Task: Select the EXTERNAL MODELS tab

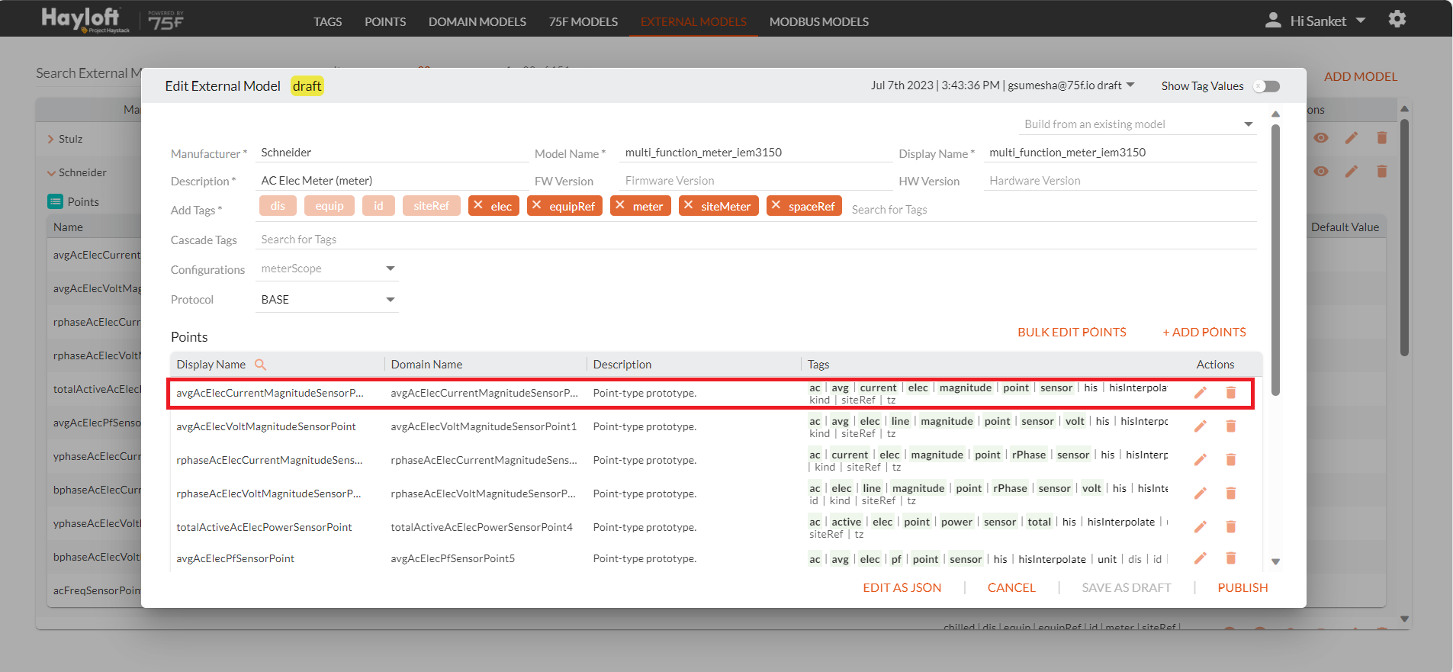Action: [x=693, y=21]
